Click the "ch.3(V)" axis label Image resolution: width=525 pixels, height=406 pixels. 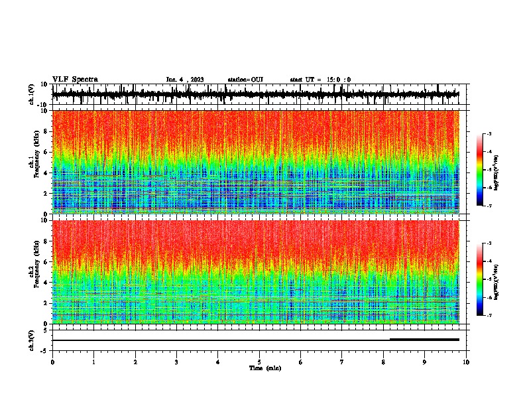click(x=32, y=340)
